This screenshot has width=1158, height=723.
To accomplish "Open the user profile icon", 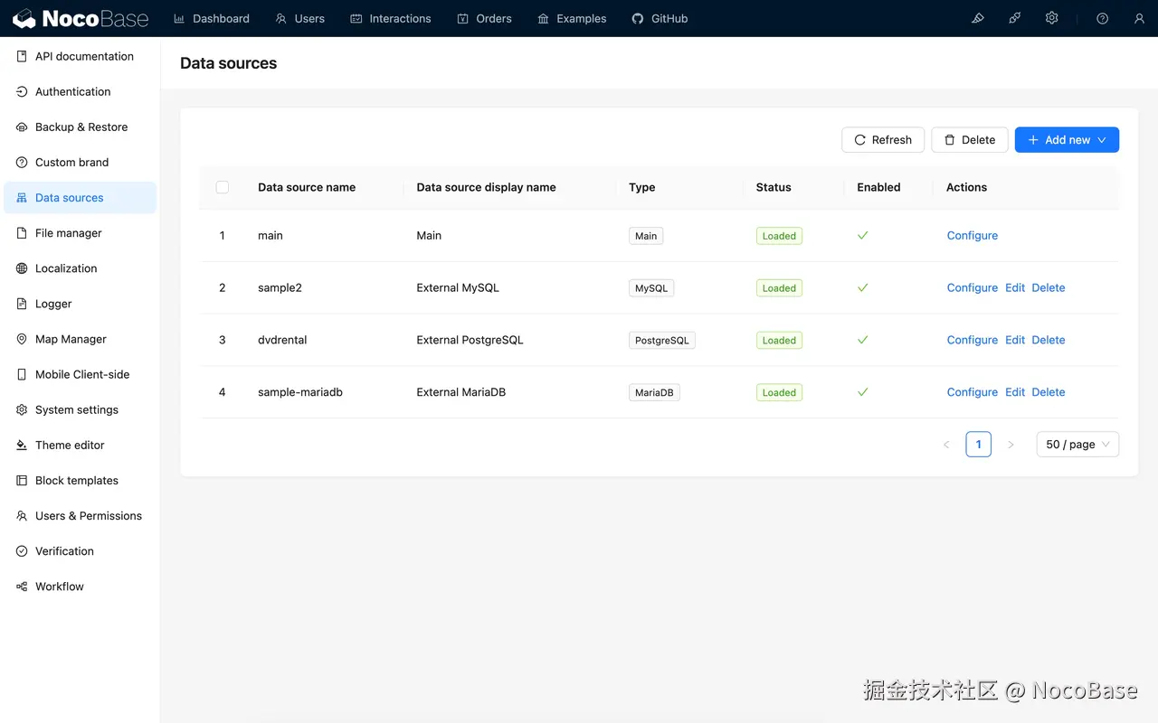I will [x=1139, y=17].
